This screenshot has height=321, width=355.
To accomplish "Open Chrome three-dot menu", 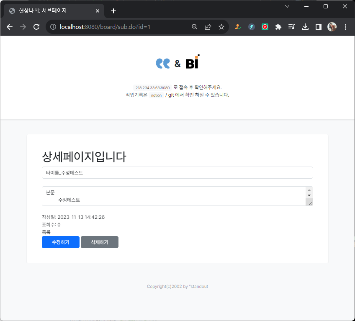I will pos(345,27).
